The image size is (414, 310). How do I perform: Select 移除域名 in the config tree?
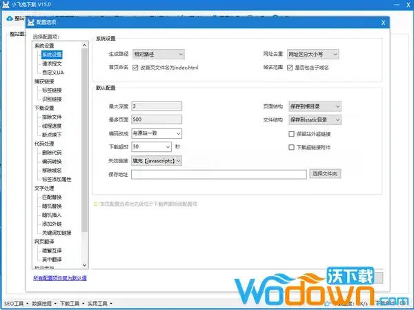pyautogui.click(x=52, y=171)
